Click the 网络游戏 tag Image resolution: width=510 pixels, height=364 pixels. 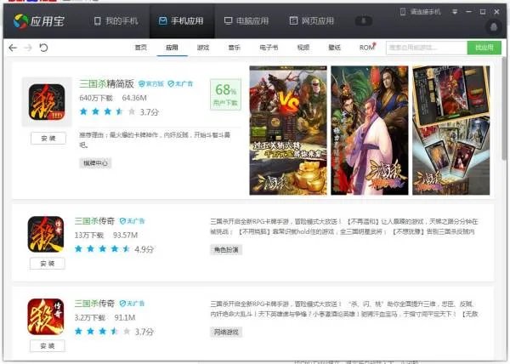226,333
